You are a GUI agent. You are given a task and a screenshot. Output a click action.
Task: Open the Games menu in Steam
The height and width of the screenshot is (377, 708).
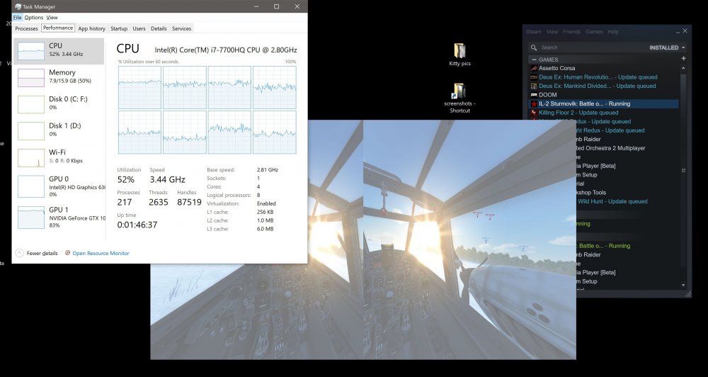594,32
